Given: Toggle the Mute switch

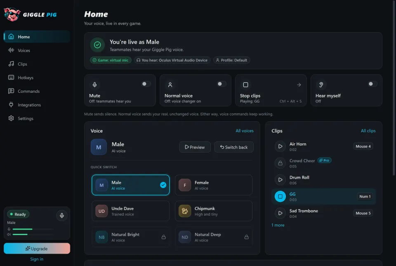Looking at the screenshot, I should click(x=146, y=84).
